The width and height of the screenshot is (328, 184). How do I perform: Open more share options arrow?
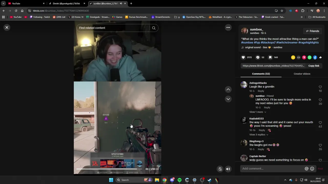coord(320,57)
